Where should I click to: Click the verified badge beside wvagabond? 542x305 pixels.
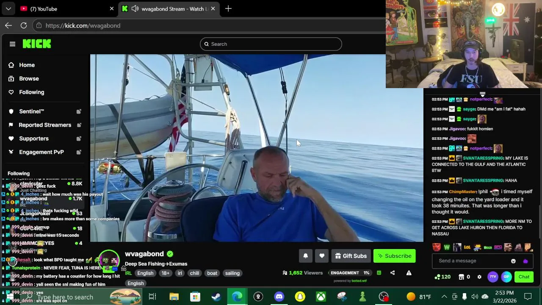(170, 254)
